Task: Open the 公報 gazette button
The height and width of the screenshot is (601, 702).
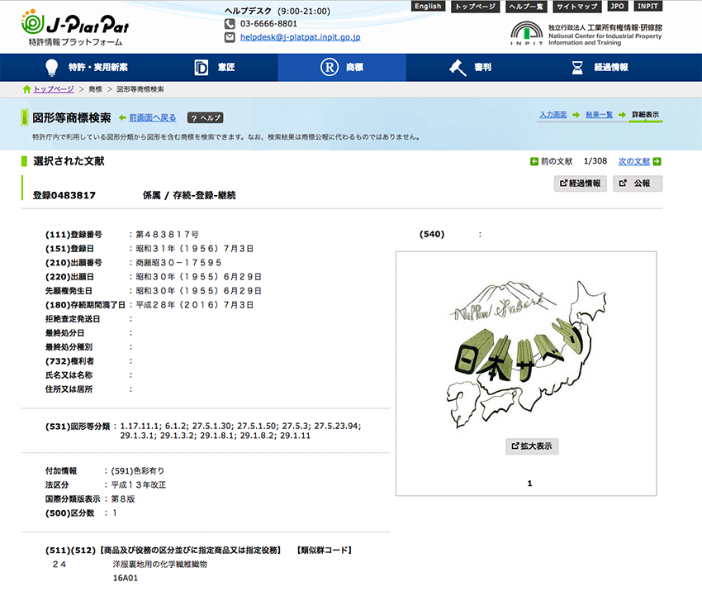Action: pyautogui.click(x=638, y=184)
